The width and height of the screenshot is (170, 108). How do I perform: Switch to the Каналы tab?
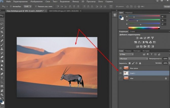[128, 51]
